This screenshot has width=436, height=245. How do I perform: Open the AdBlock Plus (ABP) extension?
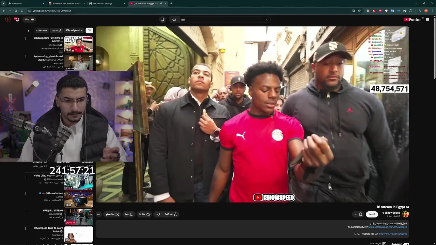(x=380, y=11)
